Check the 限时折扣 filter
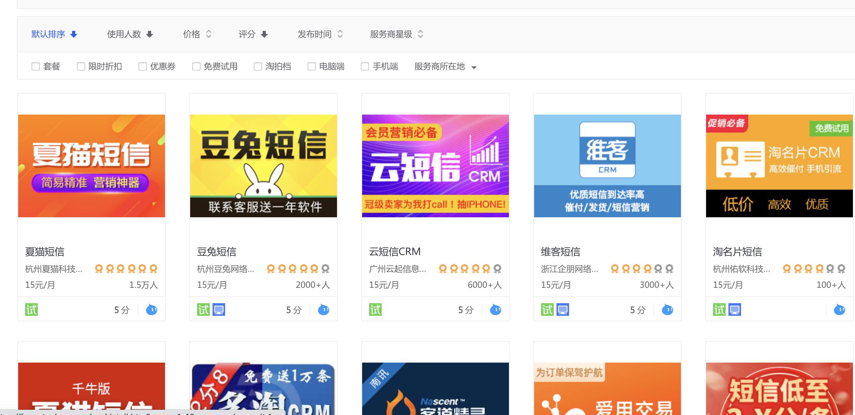 (x=81, y=66)
